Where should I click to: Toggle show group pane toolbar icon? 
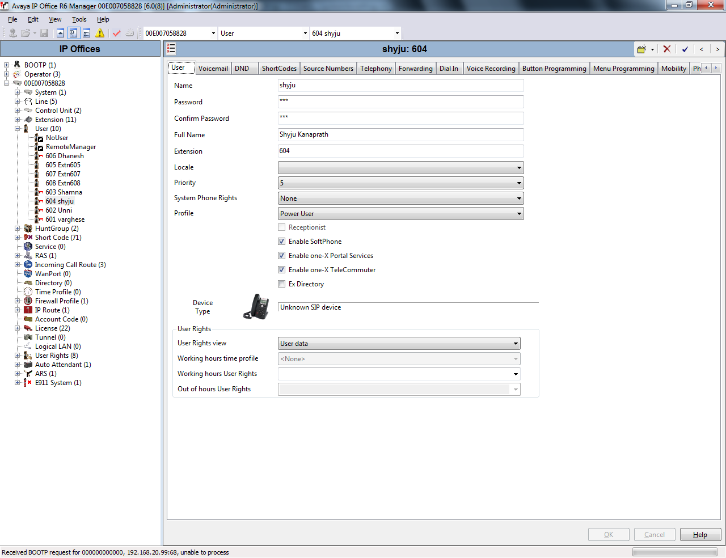pos(87,33)
